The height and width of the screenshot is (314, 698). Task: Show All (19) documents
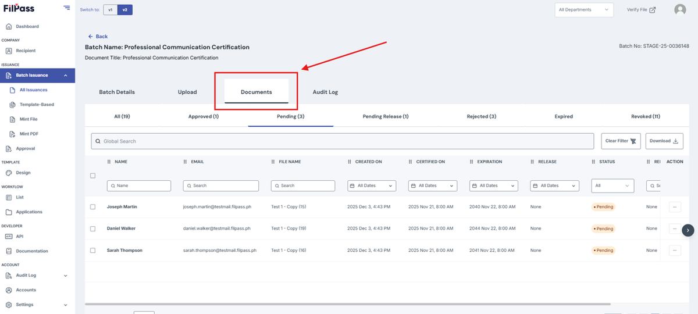(122, 116)
